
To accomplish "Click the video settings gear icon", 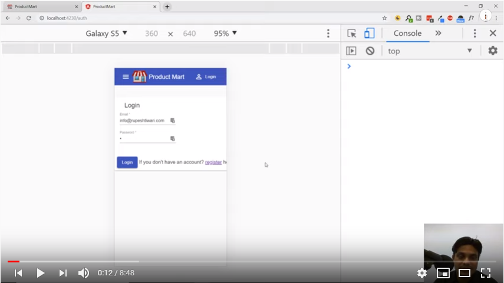I will [x=422, y=273].
